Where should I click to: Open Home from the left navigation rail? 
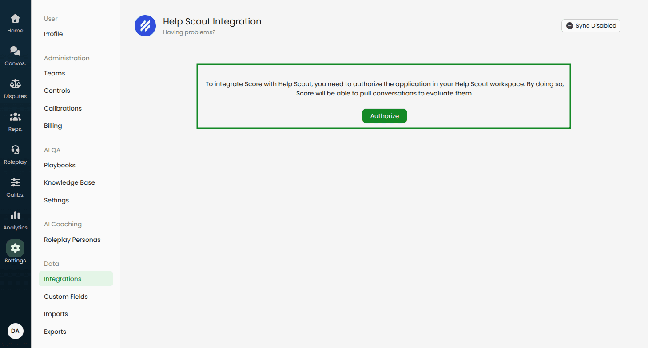(15, 24)
